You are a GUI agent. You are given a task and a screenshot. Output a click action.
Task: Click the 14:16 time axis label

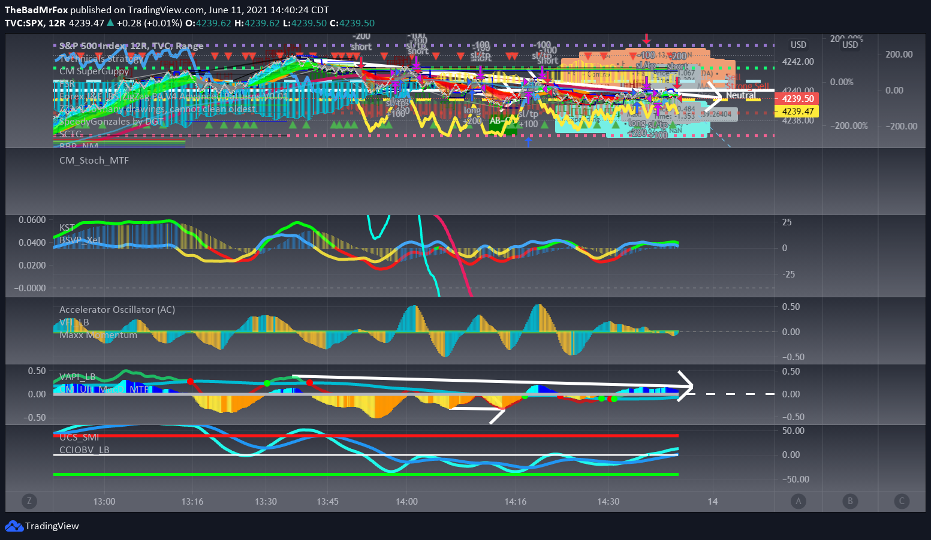tap(516, 501)
